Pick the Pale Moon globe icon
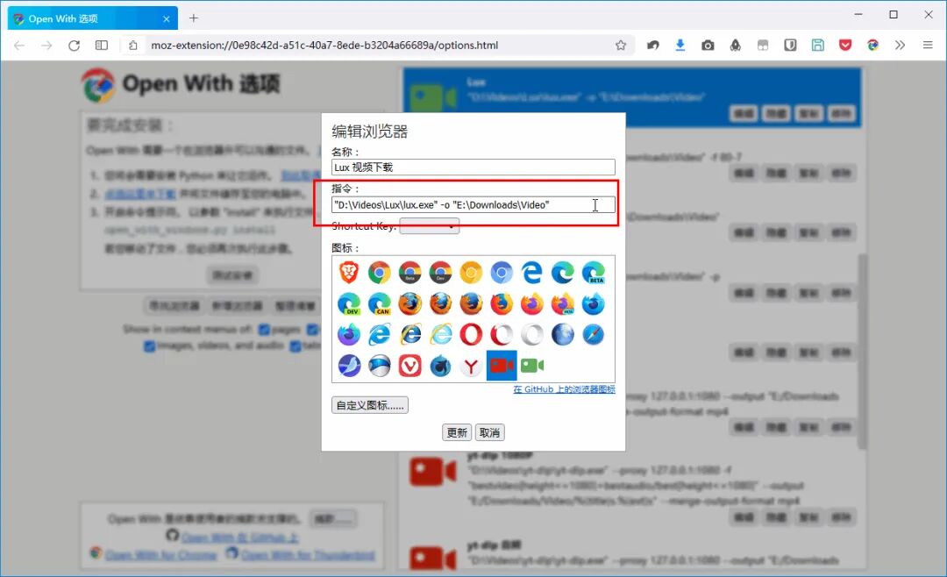The image size is (947, 577). (562, 334)
